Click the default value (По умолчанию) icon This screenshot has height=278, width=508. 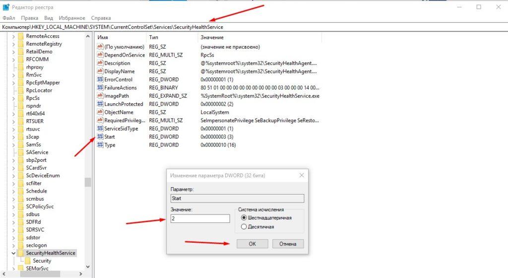click(100, 47)
